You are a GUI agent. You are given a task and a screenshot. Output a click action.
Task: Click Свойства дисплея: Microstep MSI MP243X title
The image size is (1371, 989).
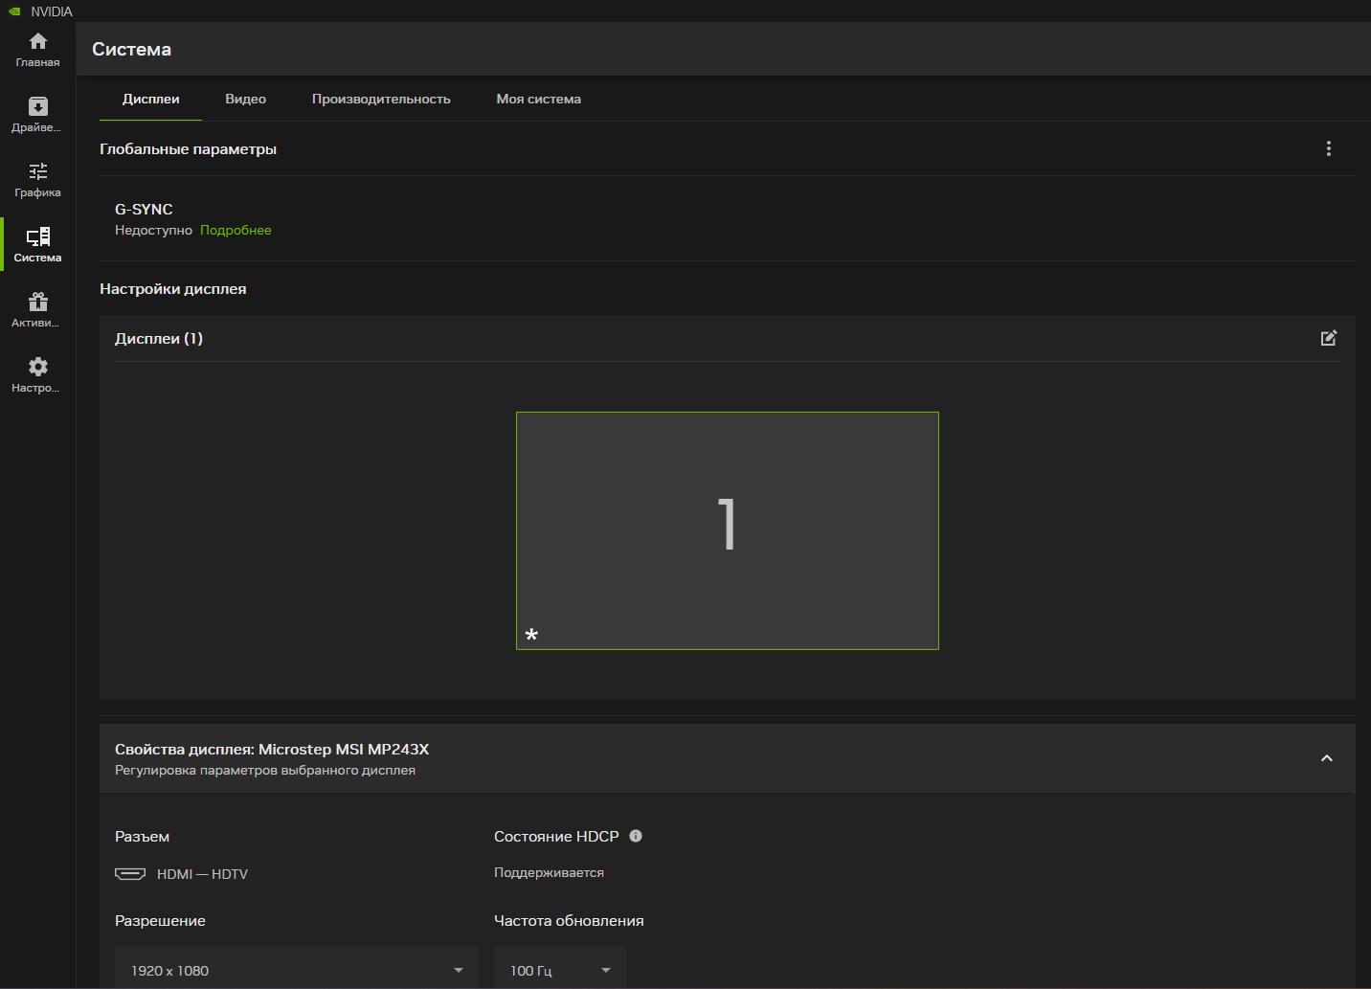coord(272,749)
